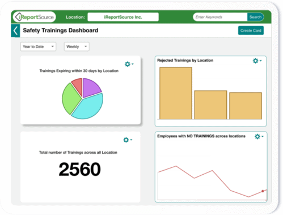Screen dimensions: 283x215
Task: Click the iReportSource logo
Action: pos(35,17)
